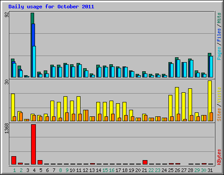Select day label '31' on the x-axis

(x=210, y=170)
